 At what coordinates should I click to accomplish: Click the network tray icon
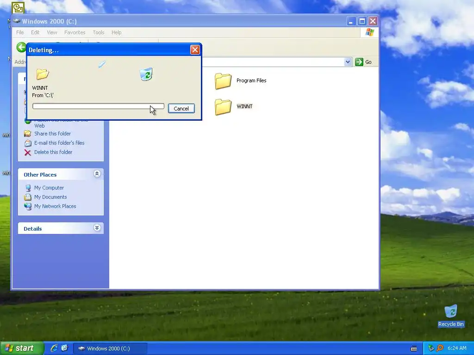click(431, 349)
